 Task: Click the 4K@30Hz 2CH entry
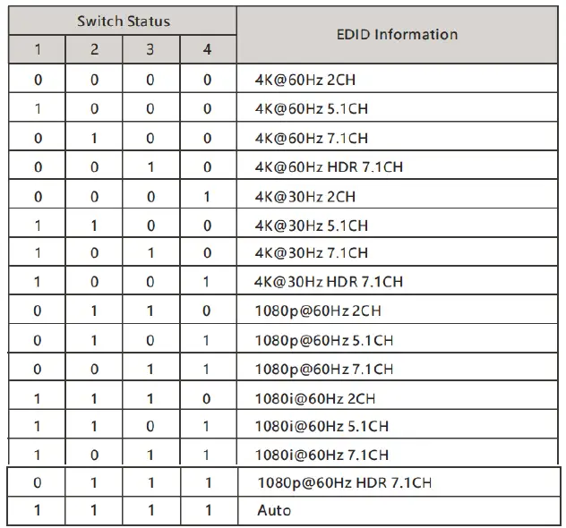[305, 197]
